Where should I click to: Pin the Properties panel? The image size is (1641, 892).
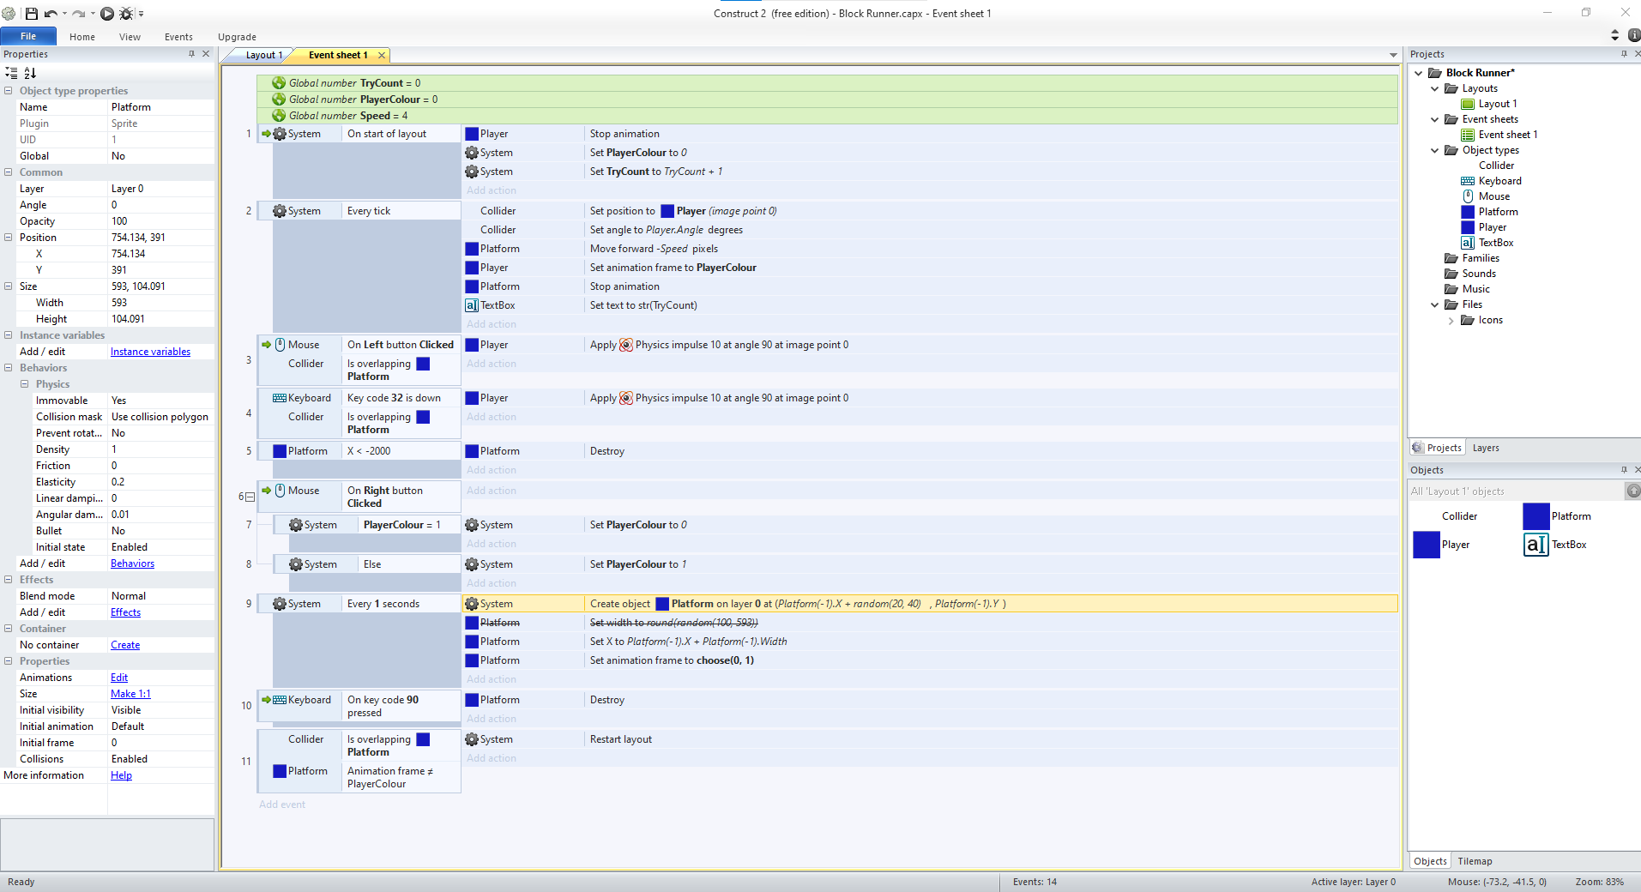pyautogui.click(x=191, y=54)
